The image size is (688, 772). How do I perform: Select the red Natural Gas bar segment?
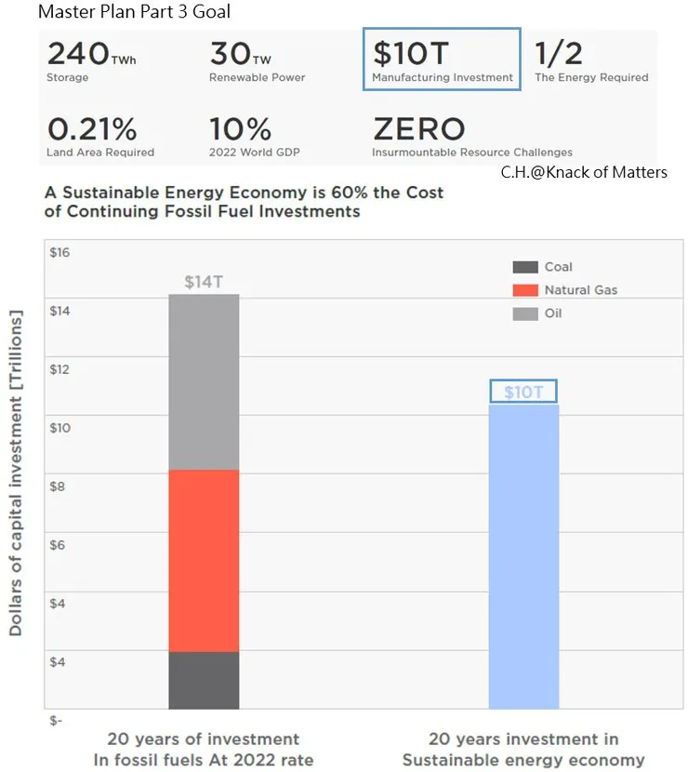tap(204, 561)
